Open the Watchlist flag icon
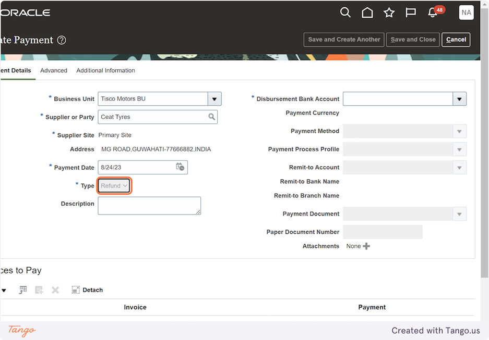The height and width of the screenshot is (340, 489). (411, 12)
